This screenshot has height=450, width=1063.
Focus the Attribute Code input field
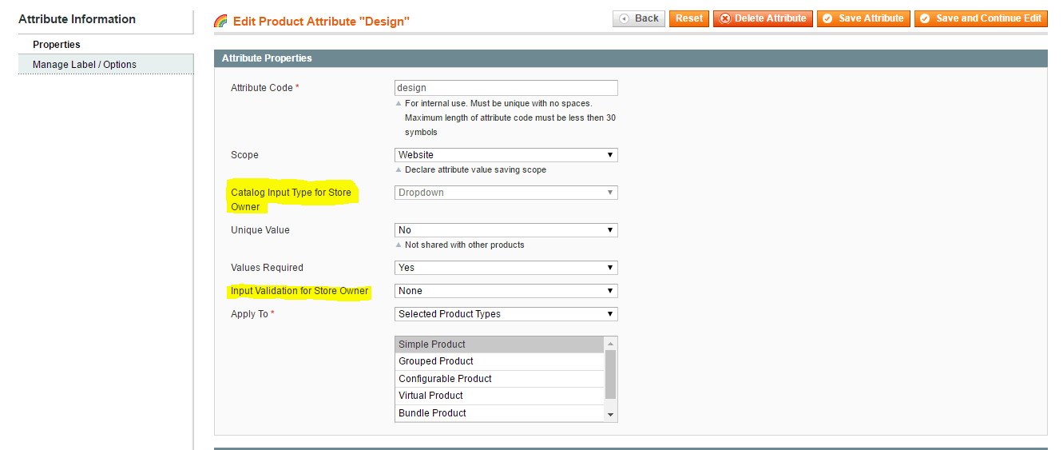tap(506, 88)
